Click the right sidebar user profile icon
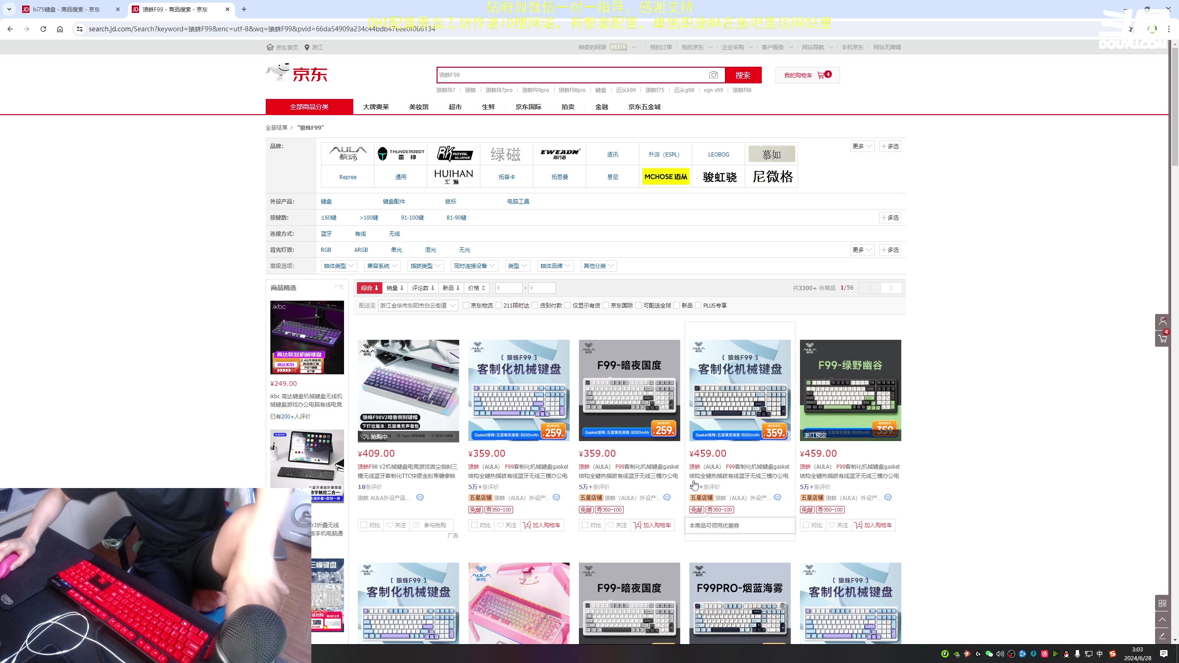The width and height of the screenshot is (1179, 663). 1162,321
